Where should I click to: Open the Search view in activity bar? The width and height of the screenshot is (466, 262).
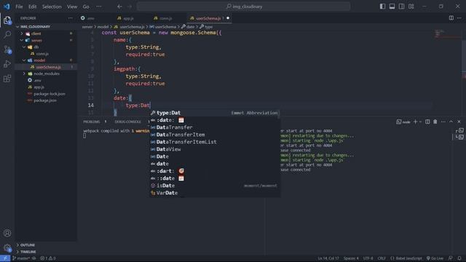(x=7, y=34)
